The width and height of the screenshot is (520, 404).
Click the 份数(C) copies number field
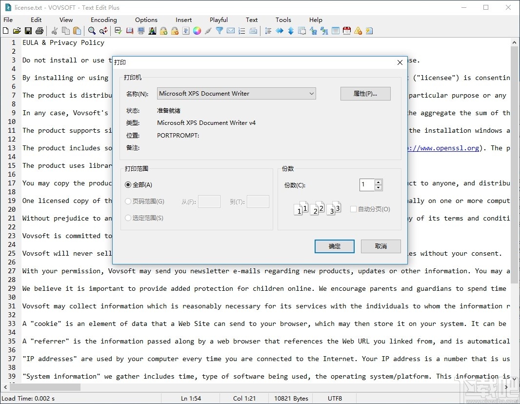(367, 185)
